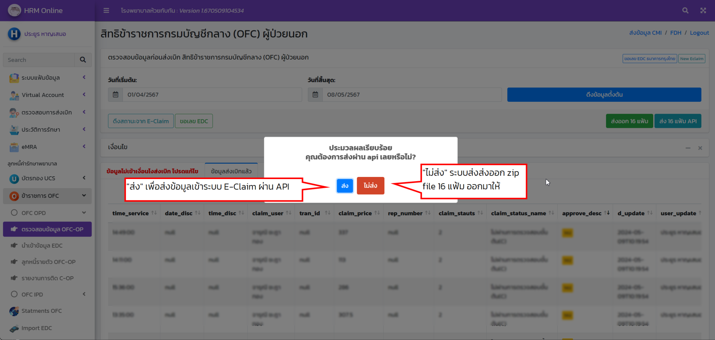Open the end date calendar icon
The height and width of the screenshot is (340, 715).
click(315, 95)
